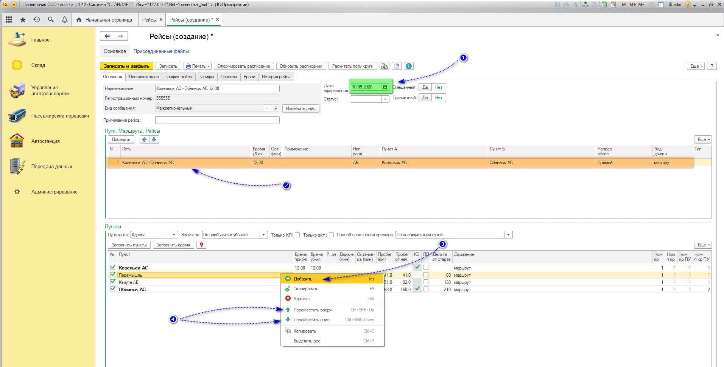Click the Примечание рейса input field
Image resolution: width=724 pixels, height=367 pixels.
(217, 120)
